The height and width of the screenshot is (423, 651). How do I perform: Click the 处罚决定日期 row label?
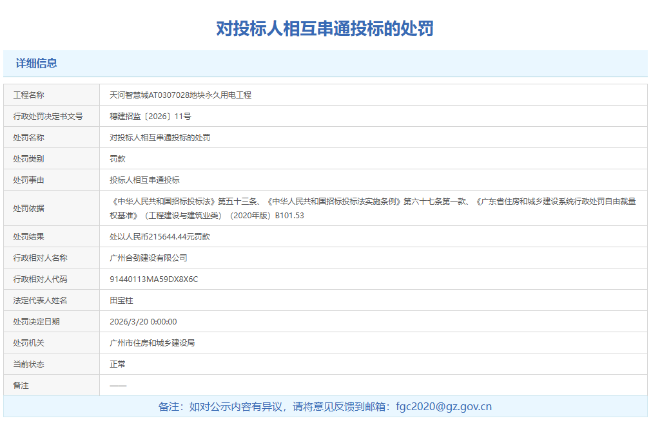[36, 321]
